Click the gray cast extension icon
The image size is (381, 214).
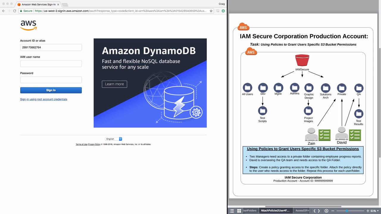[x=218, y=11]
